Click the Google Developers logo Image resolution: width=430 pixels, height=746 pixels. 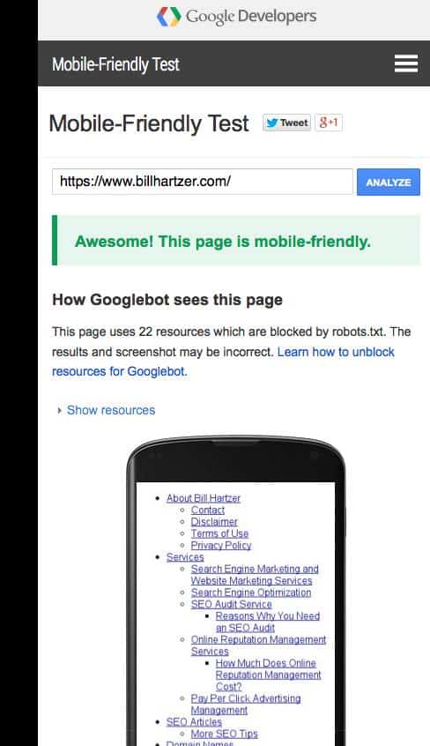[x=236, y=17]
